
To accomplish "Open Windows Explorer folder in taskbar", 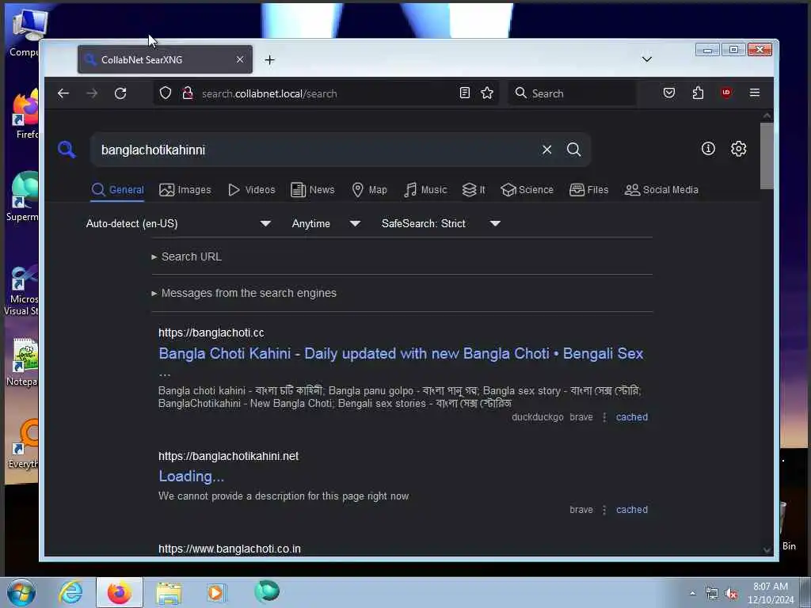I will click(x=169, y=592).
